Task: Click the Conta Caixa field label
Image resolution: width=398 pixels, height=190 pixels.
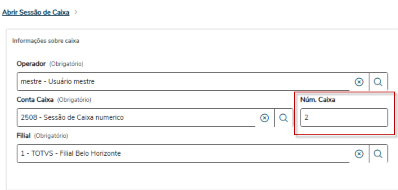Action: (x=35, y=100)
